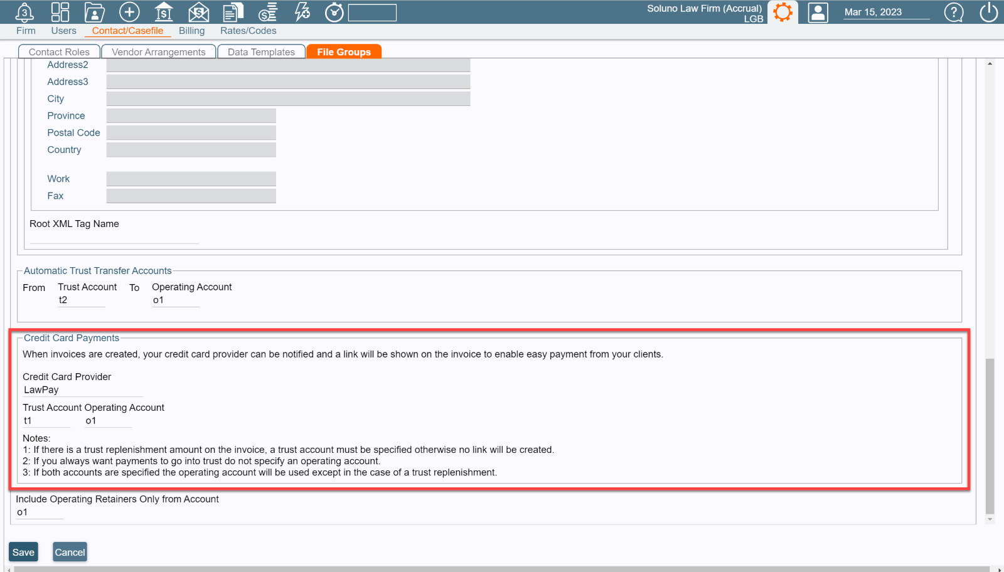Image resolution: width=1004 pixels, height=572 pixels.
Task: Click the document pages toolbar icon
Action: [233, 12]
